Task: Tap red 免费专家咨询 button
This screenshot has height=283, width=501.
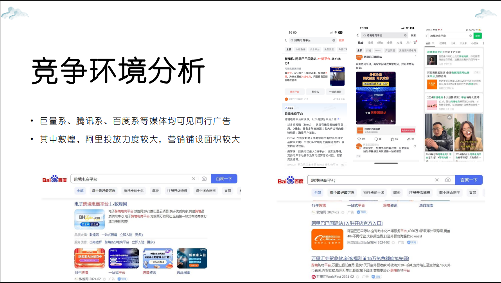Action: click(408, 130)
